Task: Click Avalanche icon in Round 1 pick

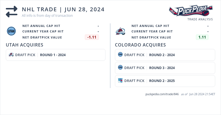Action: (11, 55)
